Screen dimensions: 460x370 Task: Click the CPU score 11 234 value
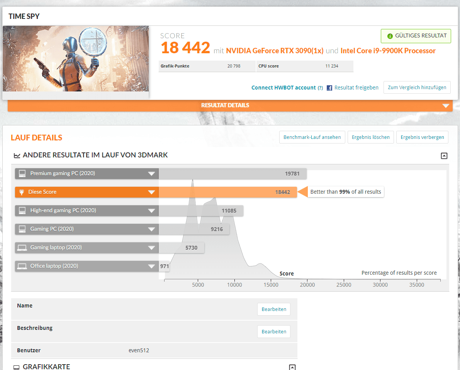coord(331,66)
